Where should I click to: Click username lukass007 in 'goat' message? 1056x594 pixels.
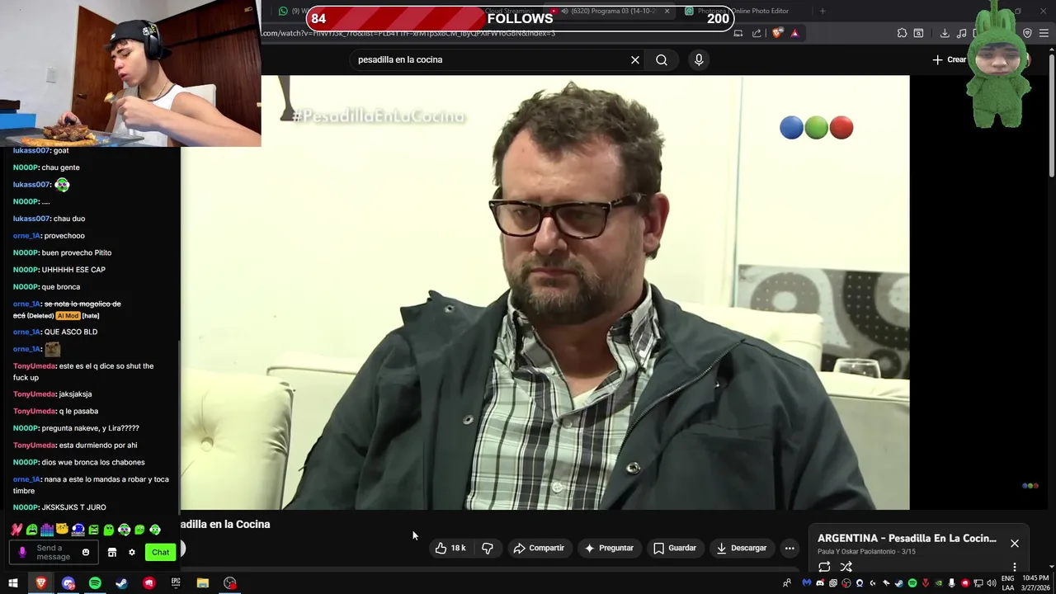click(x=31, y=150)
